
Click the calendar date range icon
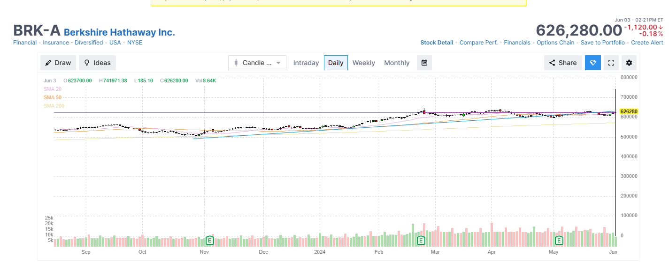(424, 63)
